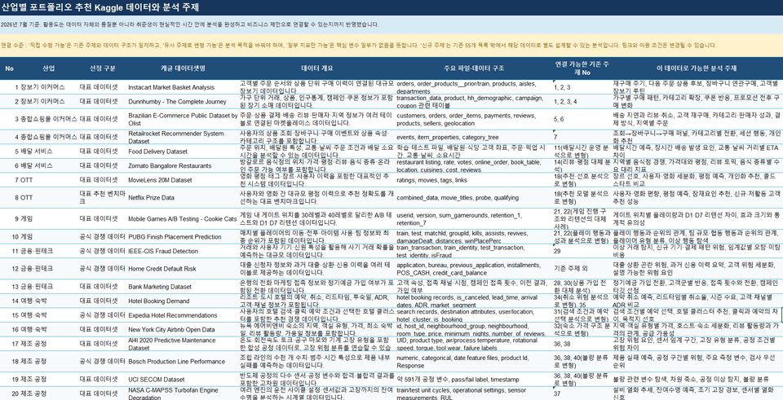This screenshot has width=783, height=400.
Task: Click the '주요 파일·데이터 구조' column header
Action: 474,68
